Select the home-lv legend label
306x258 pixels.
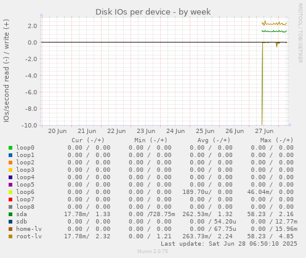point(29,229)
